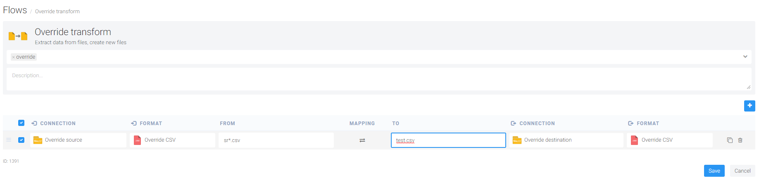Grab the row drag handle icon
759x178 pixels.
point(9,140)
